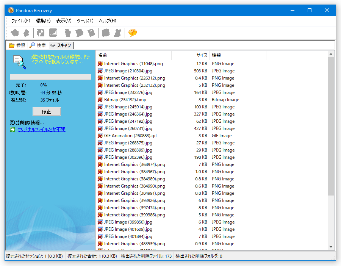Click the file icon of GIF Animation (260883).gif
Viewport: 341px width, 266px height.
[100, 136]
